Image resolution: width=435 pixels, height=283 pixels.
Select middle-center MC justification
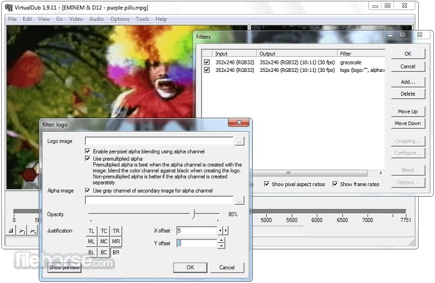(104, 241)
